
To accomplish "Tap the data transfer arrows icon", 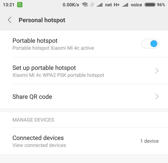I will 92,5.
